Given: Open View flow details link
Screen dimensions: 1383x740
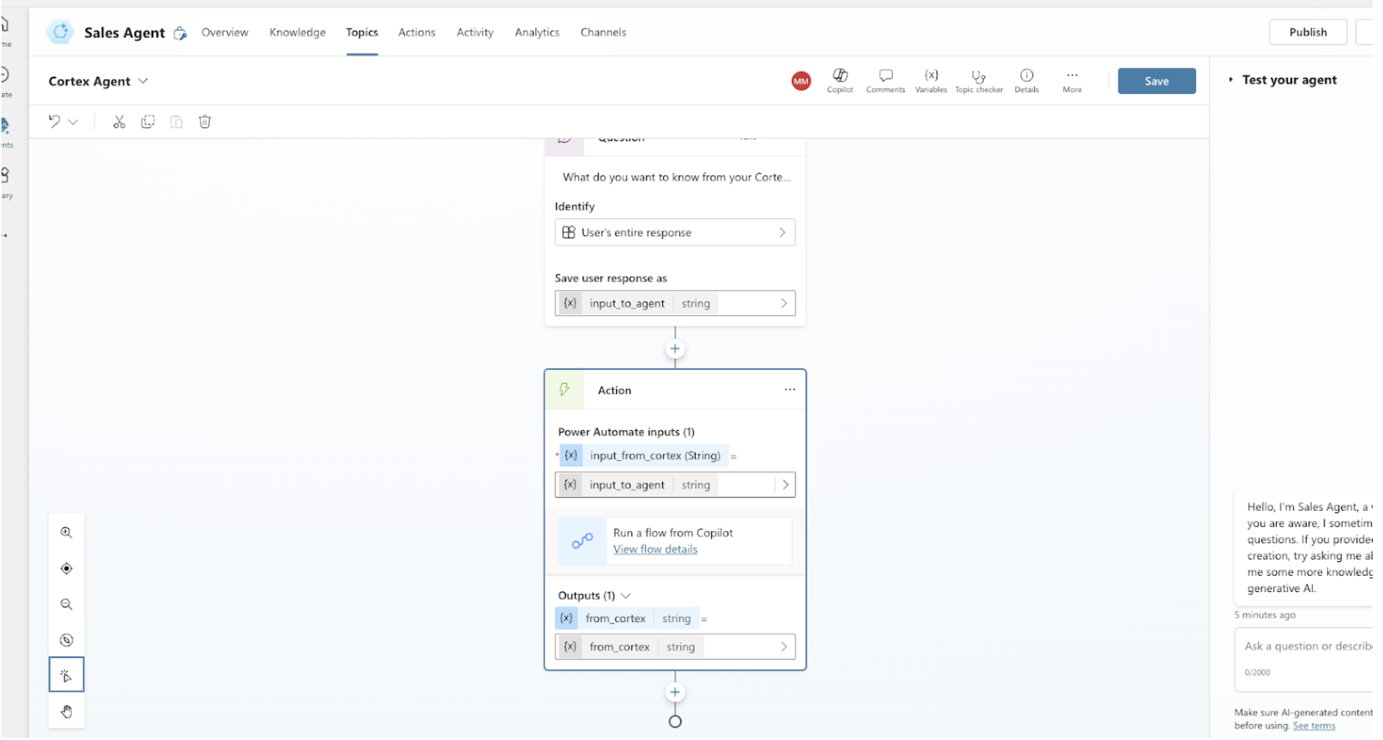Looking at the screenshot, I should (x=655, y=550).
